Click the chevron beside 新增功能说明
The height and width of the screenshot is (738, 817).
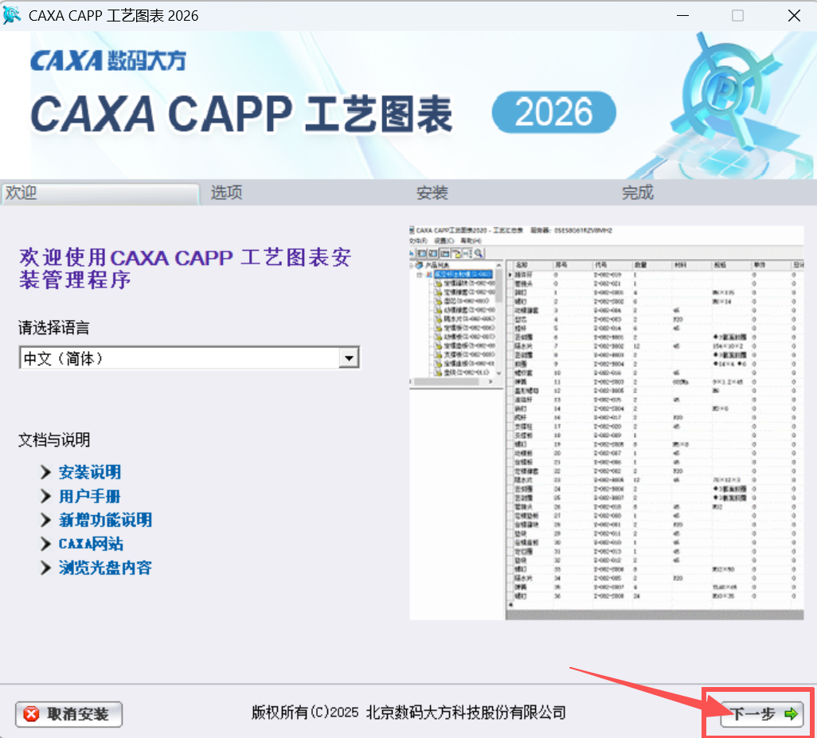pyautogui.click(x=46, y=520)
